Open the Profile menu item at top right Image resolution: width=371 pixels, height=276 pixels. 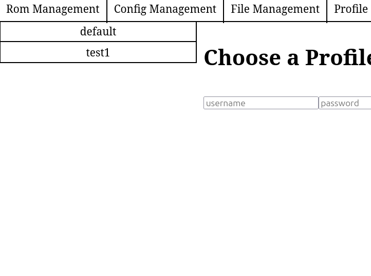click(x=351, y=10)
